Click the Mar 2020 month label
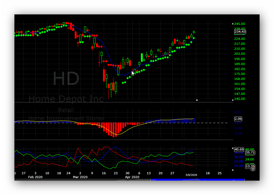 tap(80, 177)
